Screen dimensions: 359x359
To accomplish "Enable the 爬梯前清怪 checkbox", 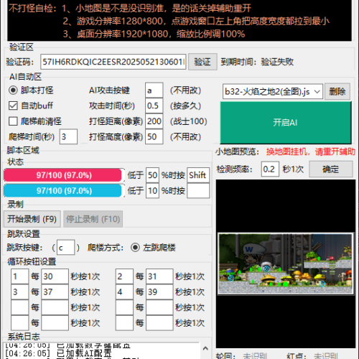I will tap(13, 121).
